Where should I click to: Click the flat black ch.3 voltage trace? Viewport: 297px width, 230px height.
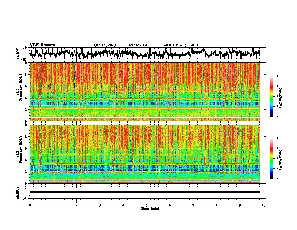[x=144, y=192]
